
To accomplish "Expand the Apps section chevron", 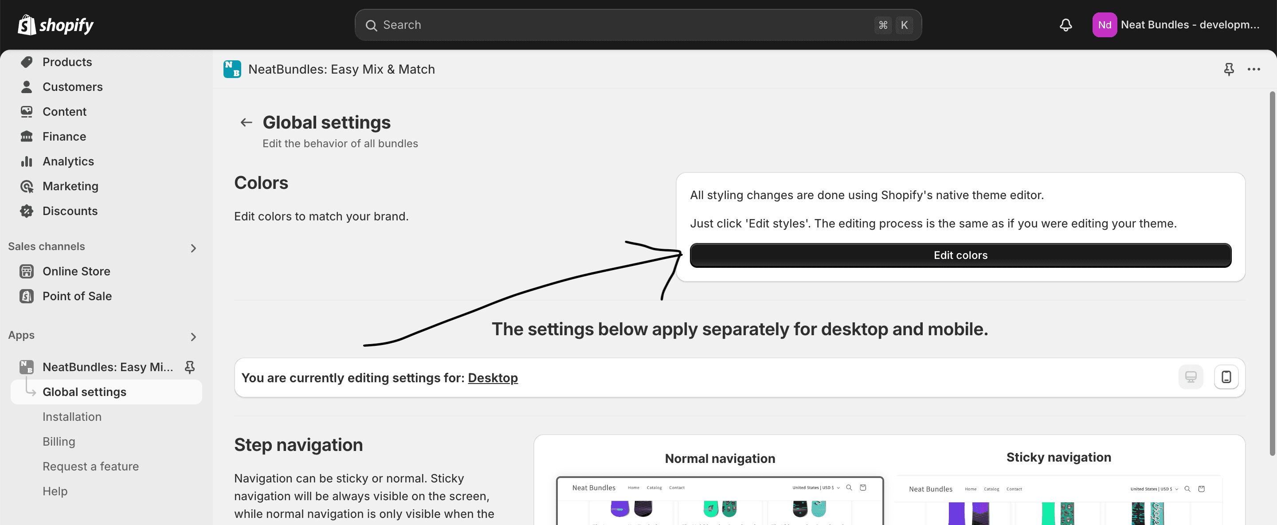I will click(193, 337).
